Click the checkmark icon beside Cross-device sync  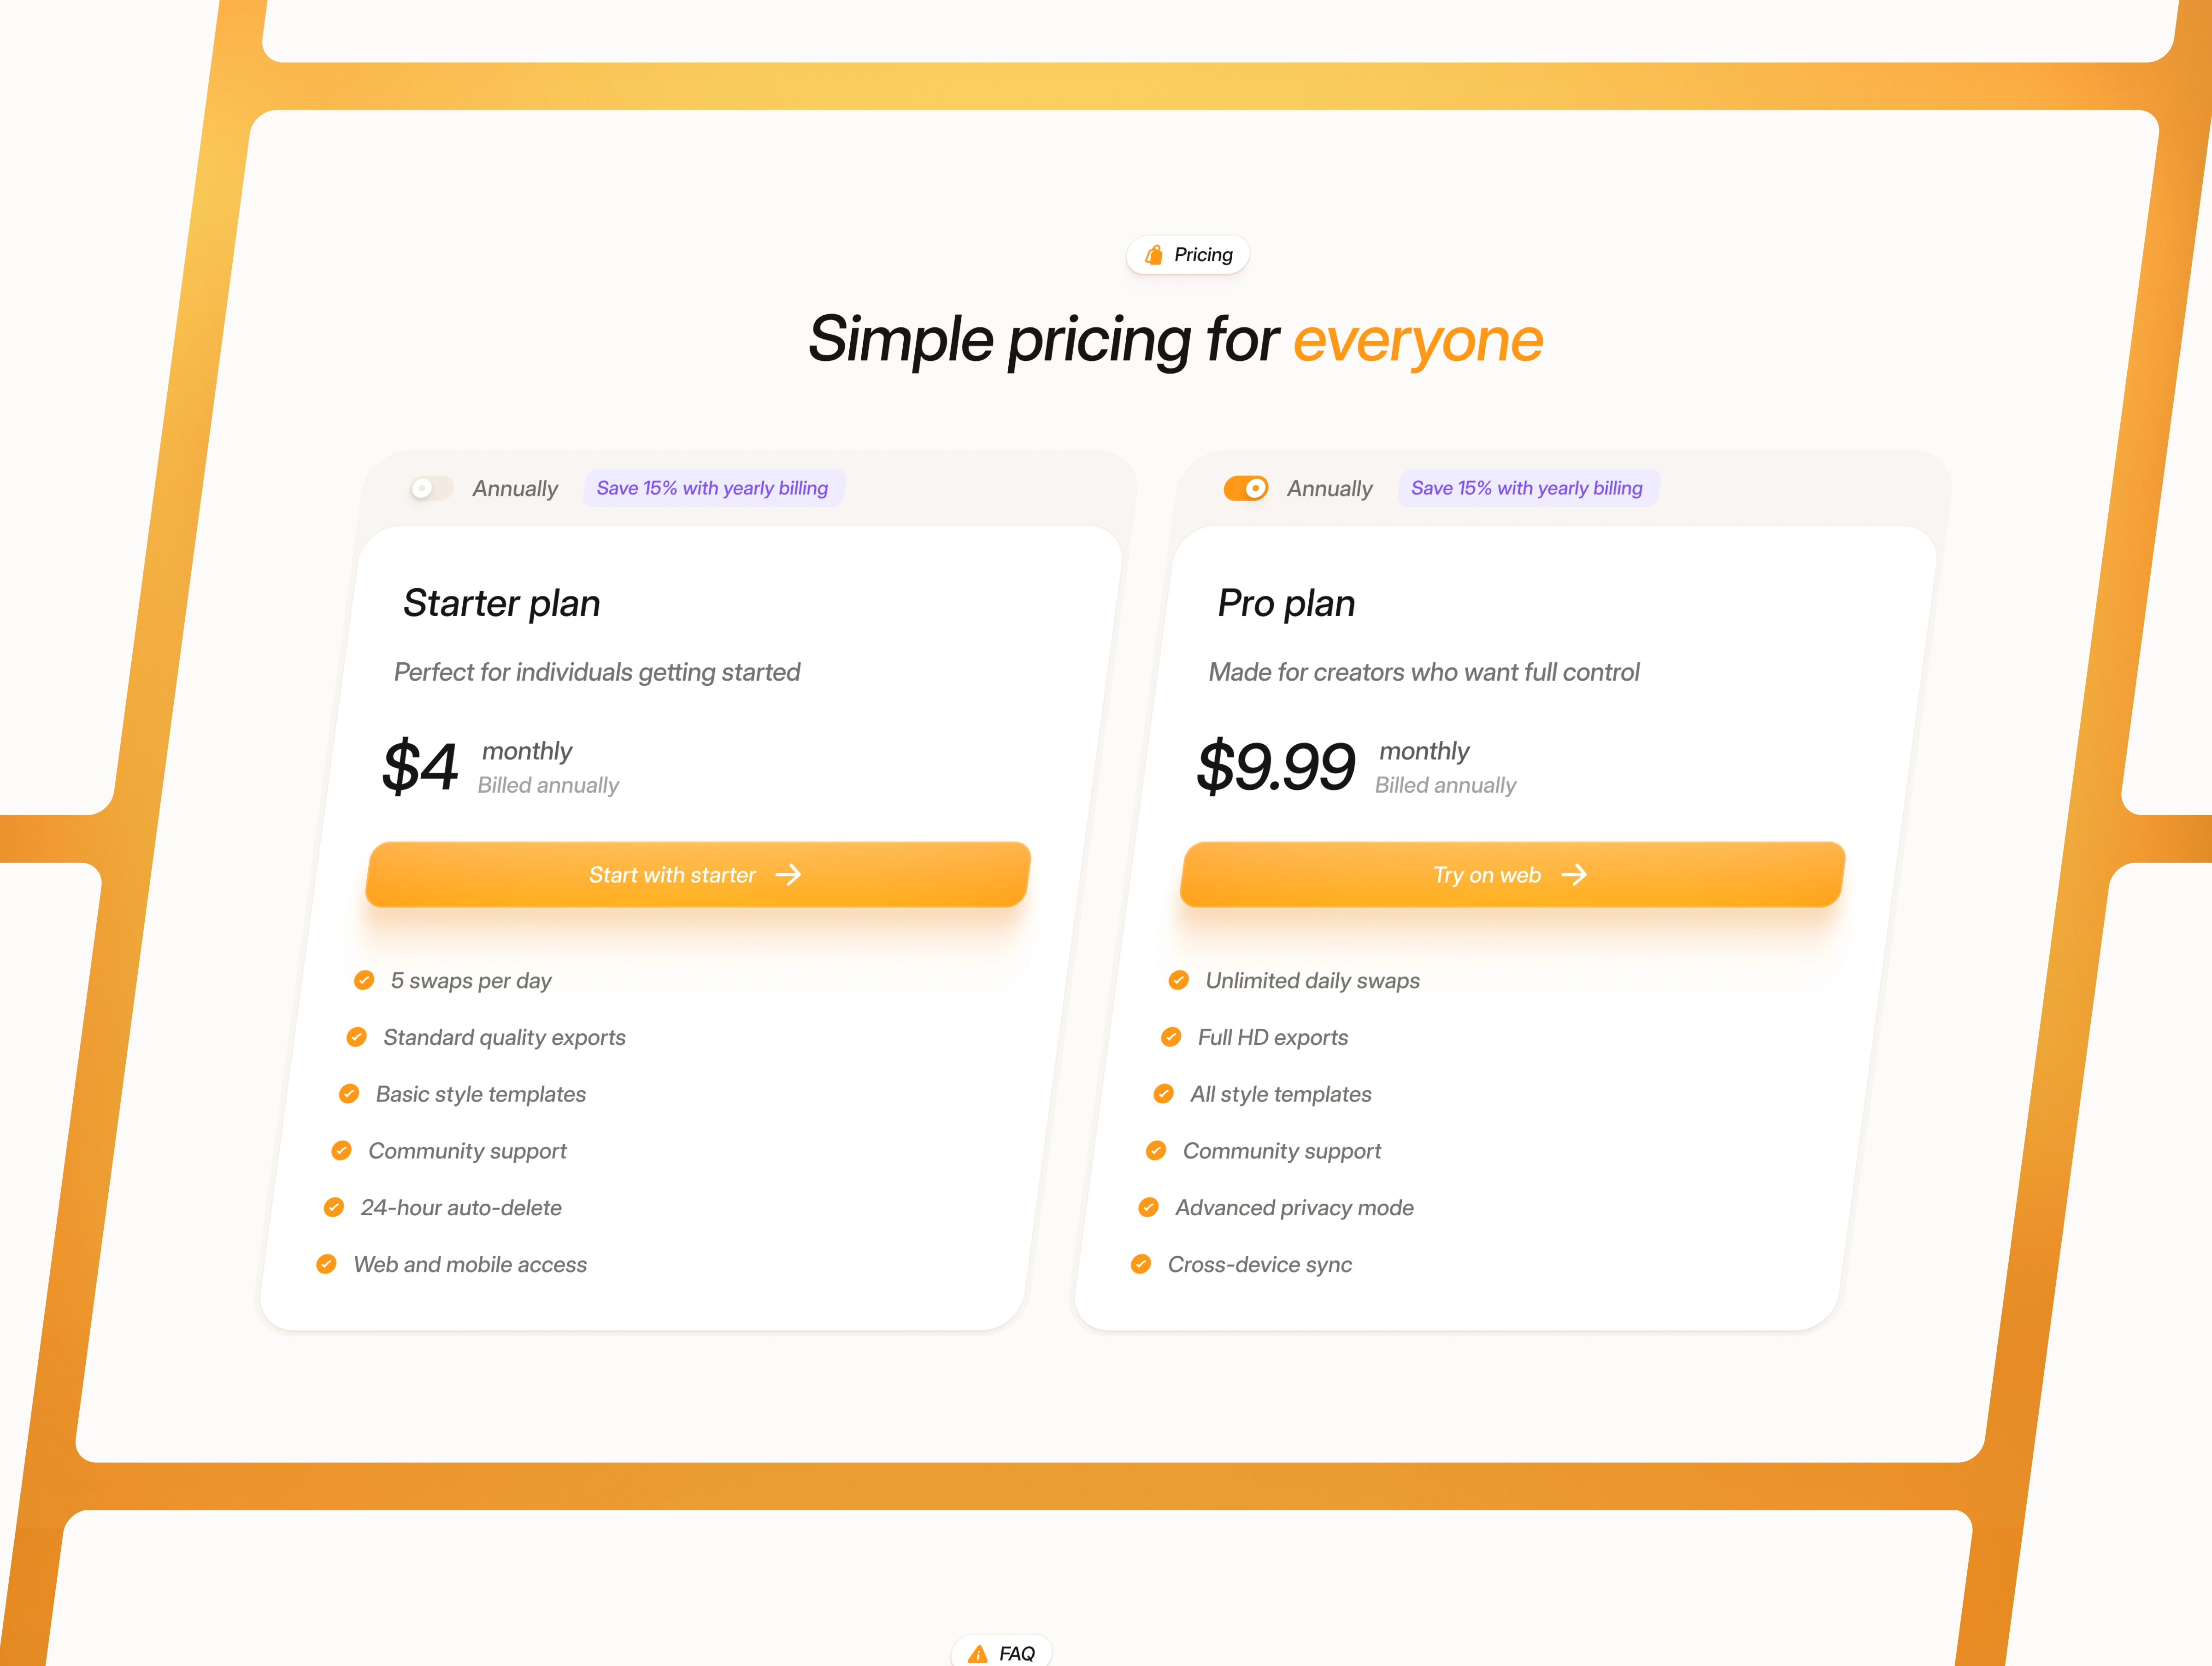click(x=1141, y=1264)
